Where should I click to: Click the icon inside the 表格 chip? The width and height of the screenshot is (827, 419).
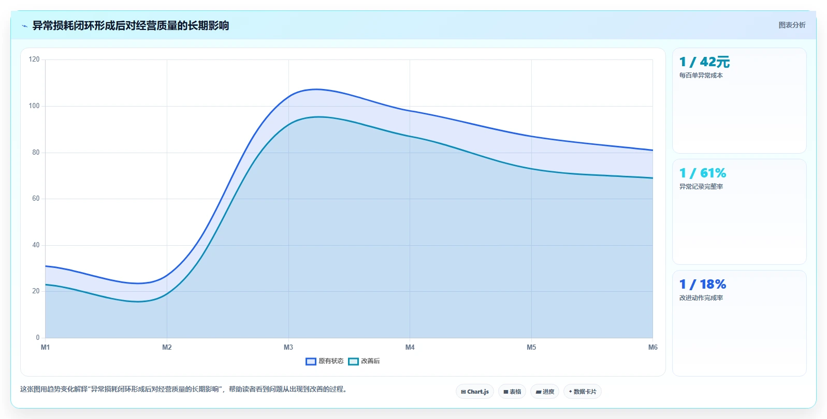(506, 392)
